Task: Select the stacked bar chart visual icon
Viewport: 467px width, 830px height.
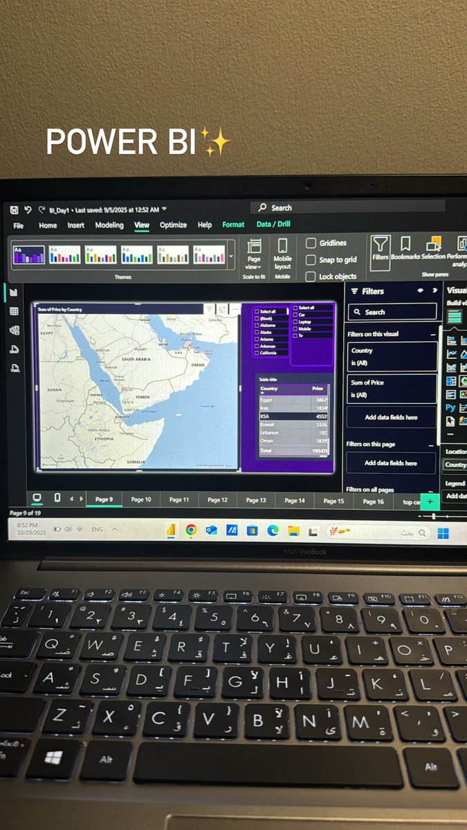Action: click(x=452, y=340)
